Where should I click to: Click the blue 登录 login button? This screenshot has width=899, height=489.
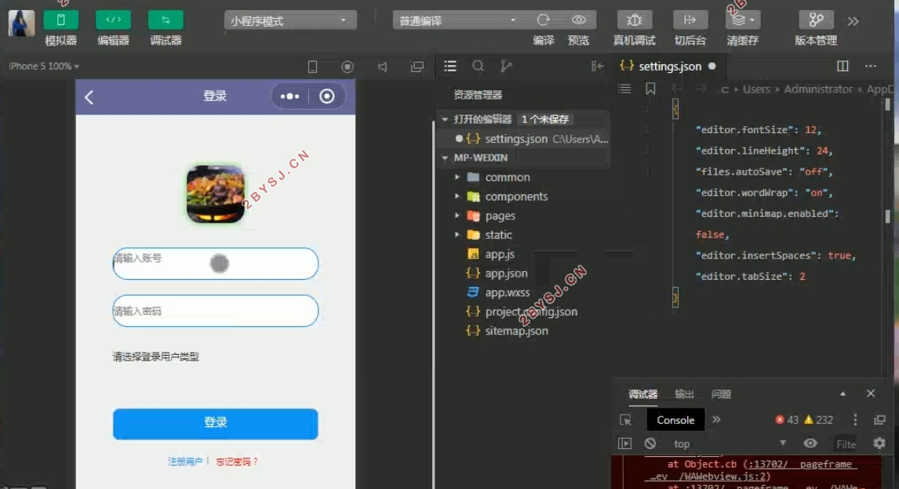pos(215,423)
